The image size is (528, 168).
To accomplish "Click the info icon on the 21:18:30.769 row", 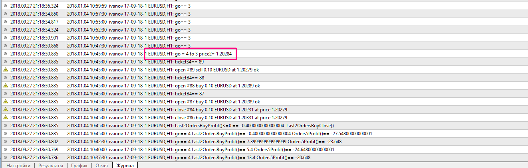I will point(5,150).
